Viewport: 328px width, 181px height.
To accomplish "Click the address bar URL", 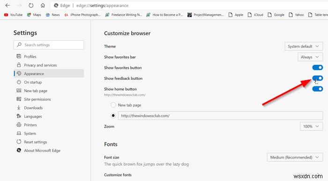I will (102, 6).
